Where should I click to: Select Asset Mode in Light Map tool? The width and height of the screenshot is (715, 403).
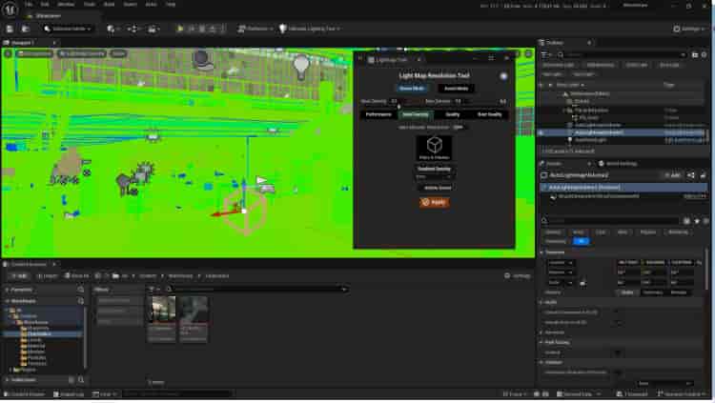tap(456, 89)
